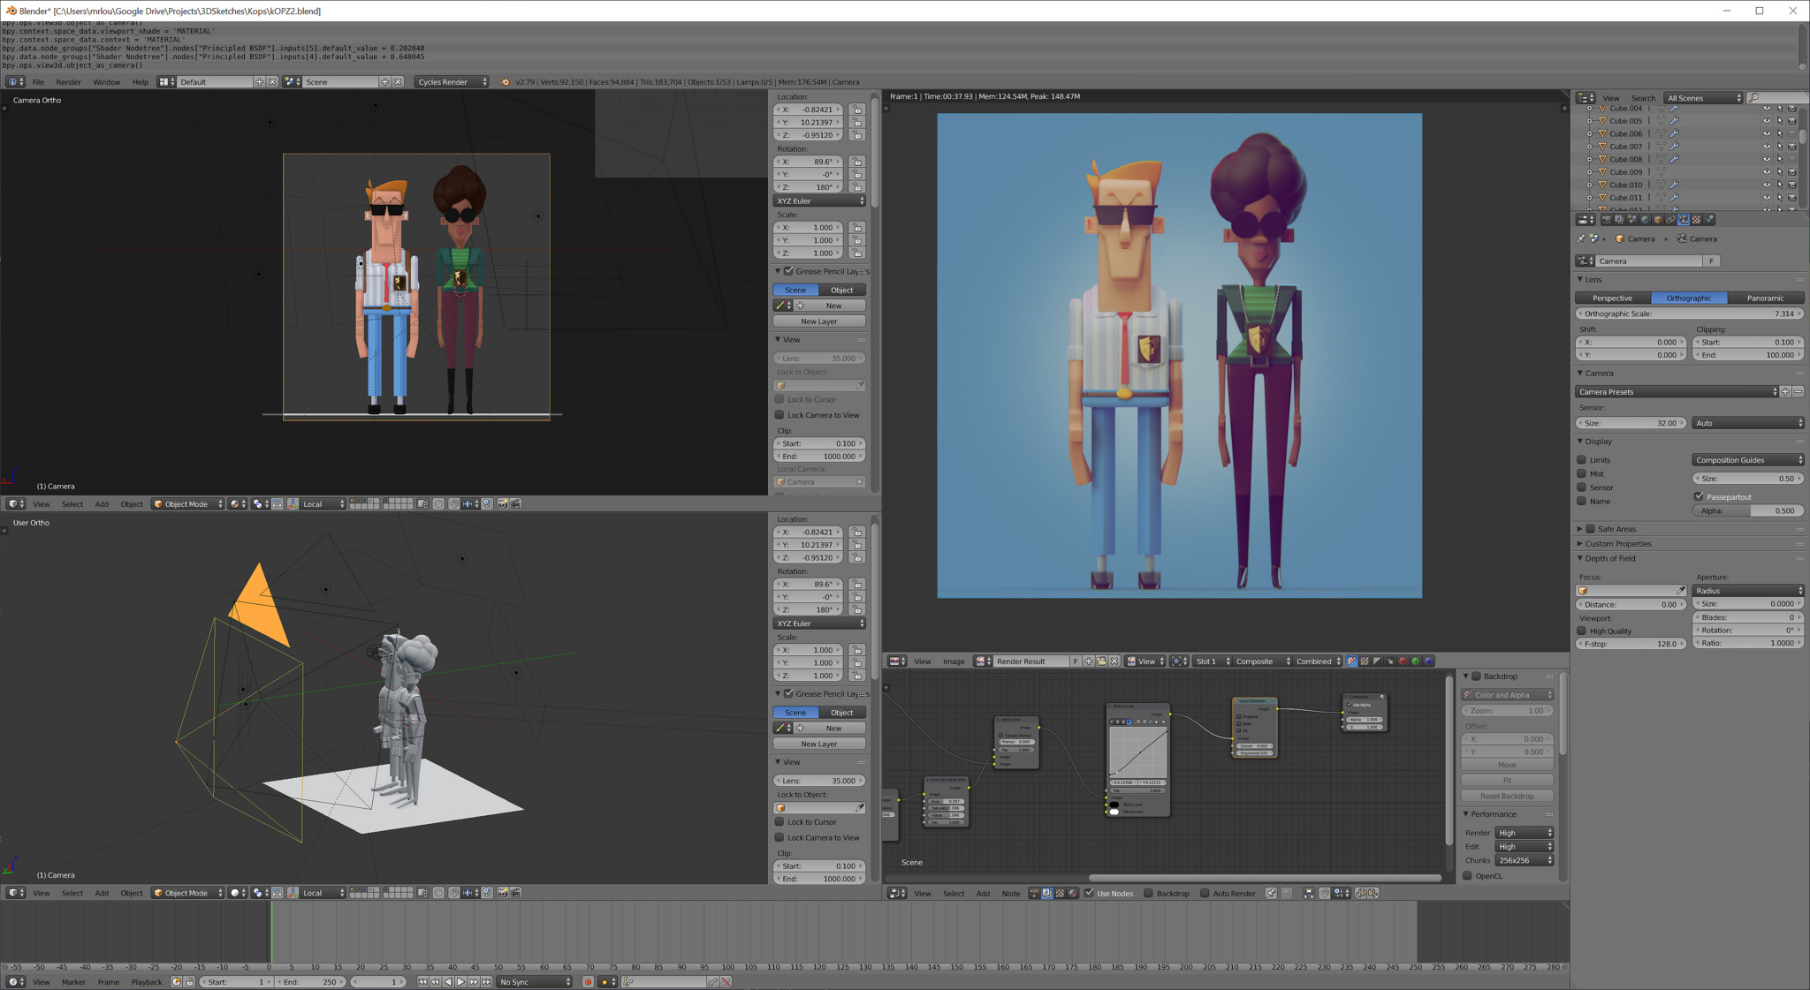The height and width of the screenshot is (990, 1810).
Task: Select compositing node tree type icon
Action: [x=1047, y=894]
